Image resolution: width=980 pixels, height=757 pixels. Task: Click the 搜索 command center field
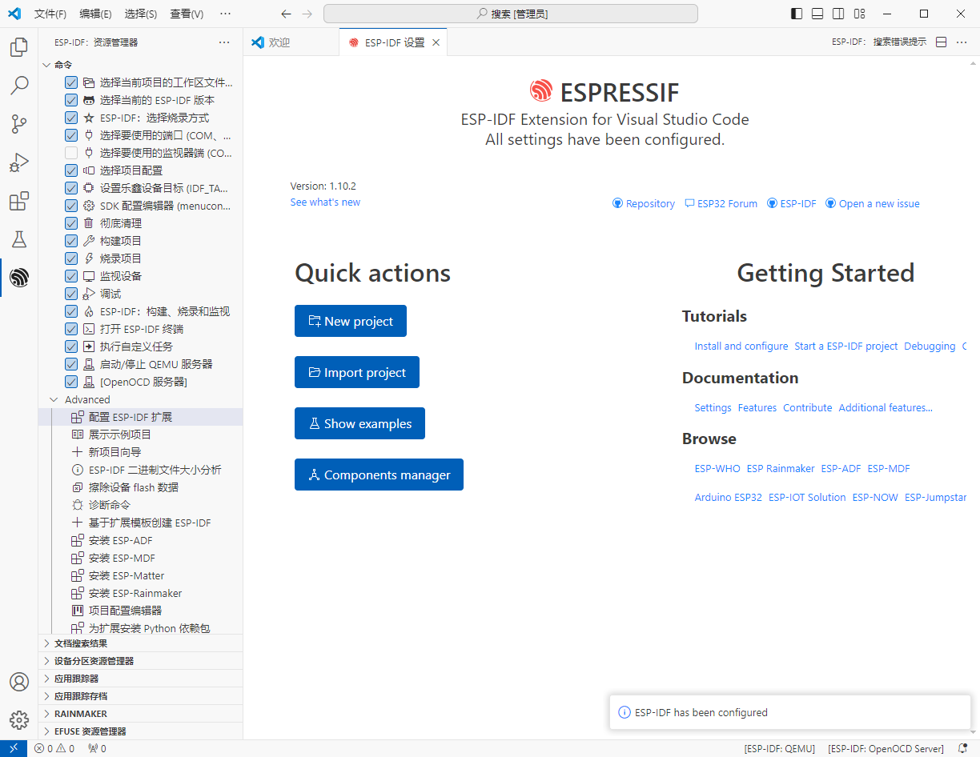[511, 14]
